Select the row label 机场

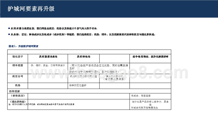(x=18, y=85)
